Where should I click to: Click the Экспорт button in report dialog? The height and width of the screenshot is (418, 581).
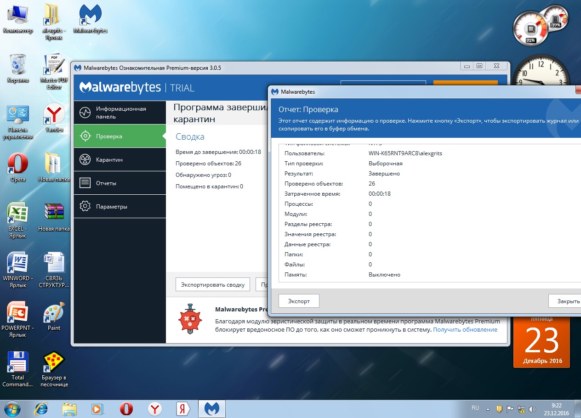point(299,301)
